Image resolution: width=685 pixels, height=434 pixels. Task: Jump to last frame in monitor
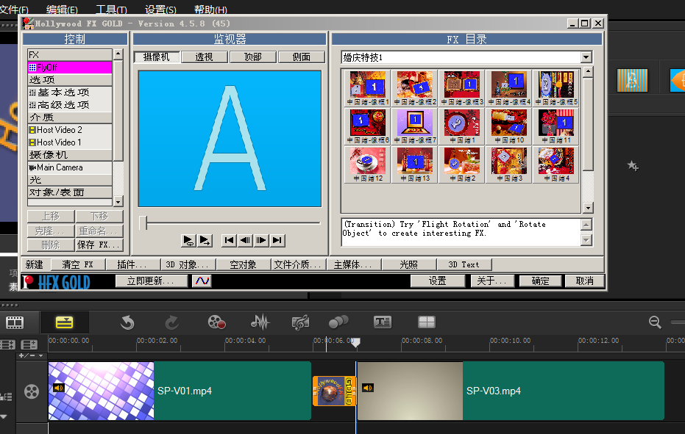pos(277,240)
